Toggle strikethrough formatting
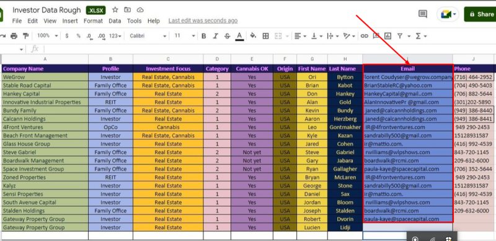496x241 pixels. point(227,36)
